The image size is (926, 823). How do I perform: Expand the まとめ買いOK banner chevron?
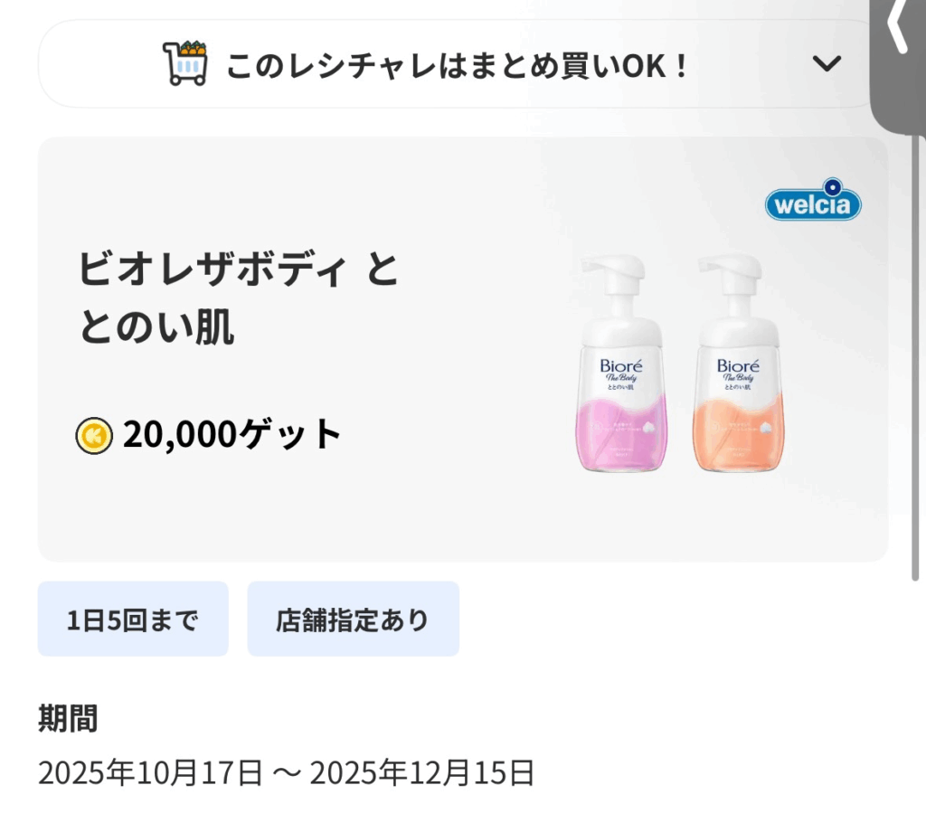click(827, 64)
